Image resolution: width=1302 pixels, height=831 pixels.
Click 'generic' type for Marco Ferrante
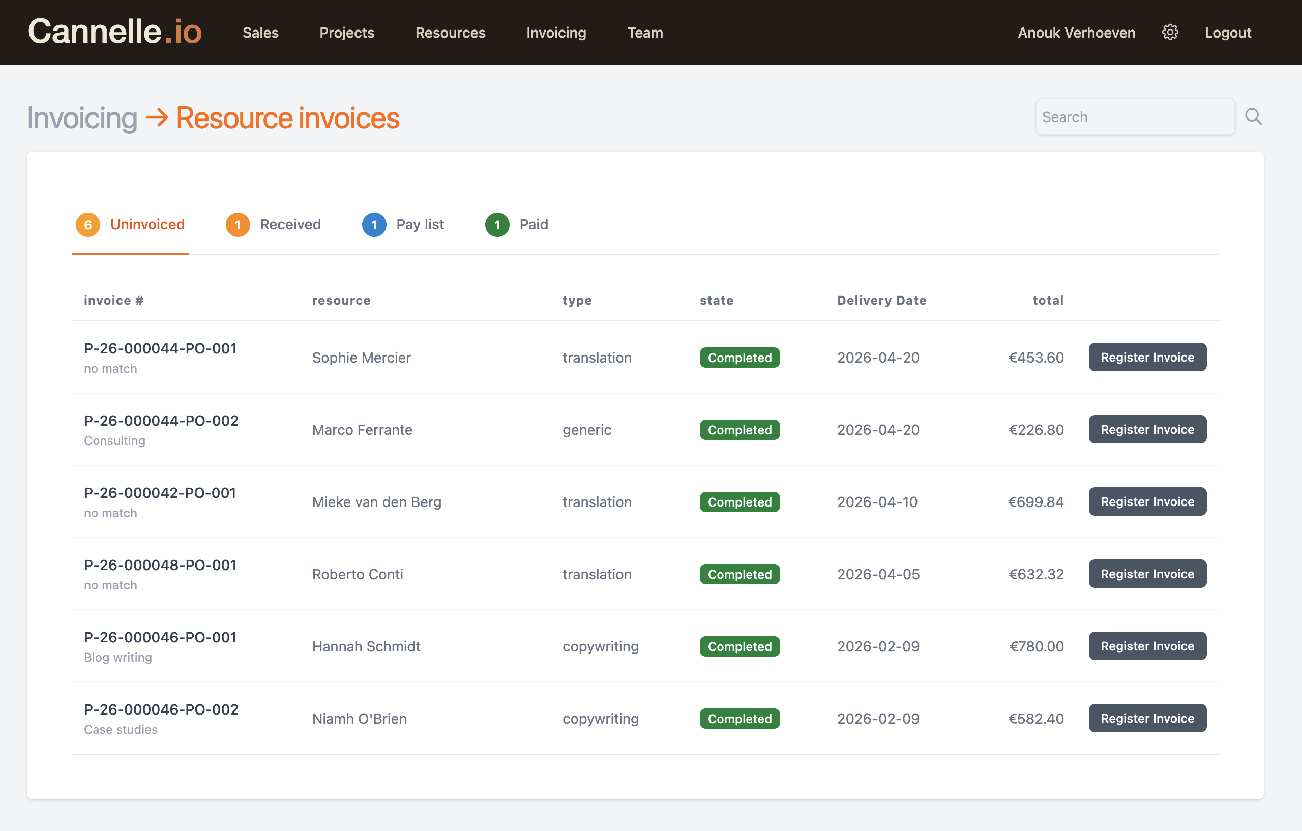(586, 430)
